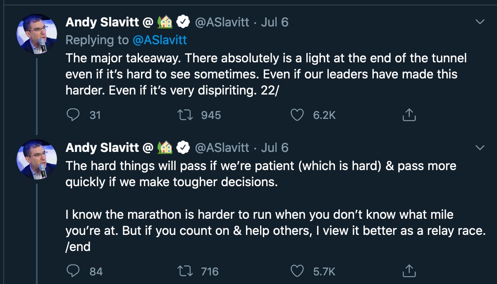Open the first tweet's Jul 6 timestamp

point(275,22)
